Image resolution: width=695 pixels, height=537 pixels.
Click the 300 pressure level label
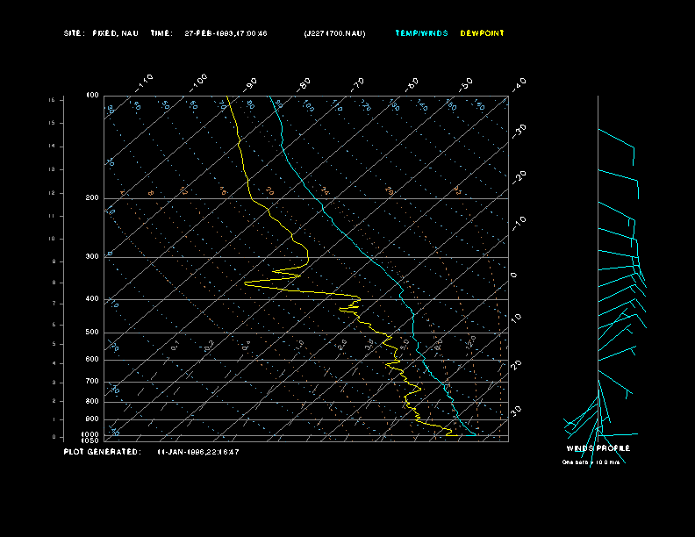[92, 257]
